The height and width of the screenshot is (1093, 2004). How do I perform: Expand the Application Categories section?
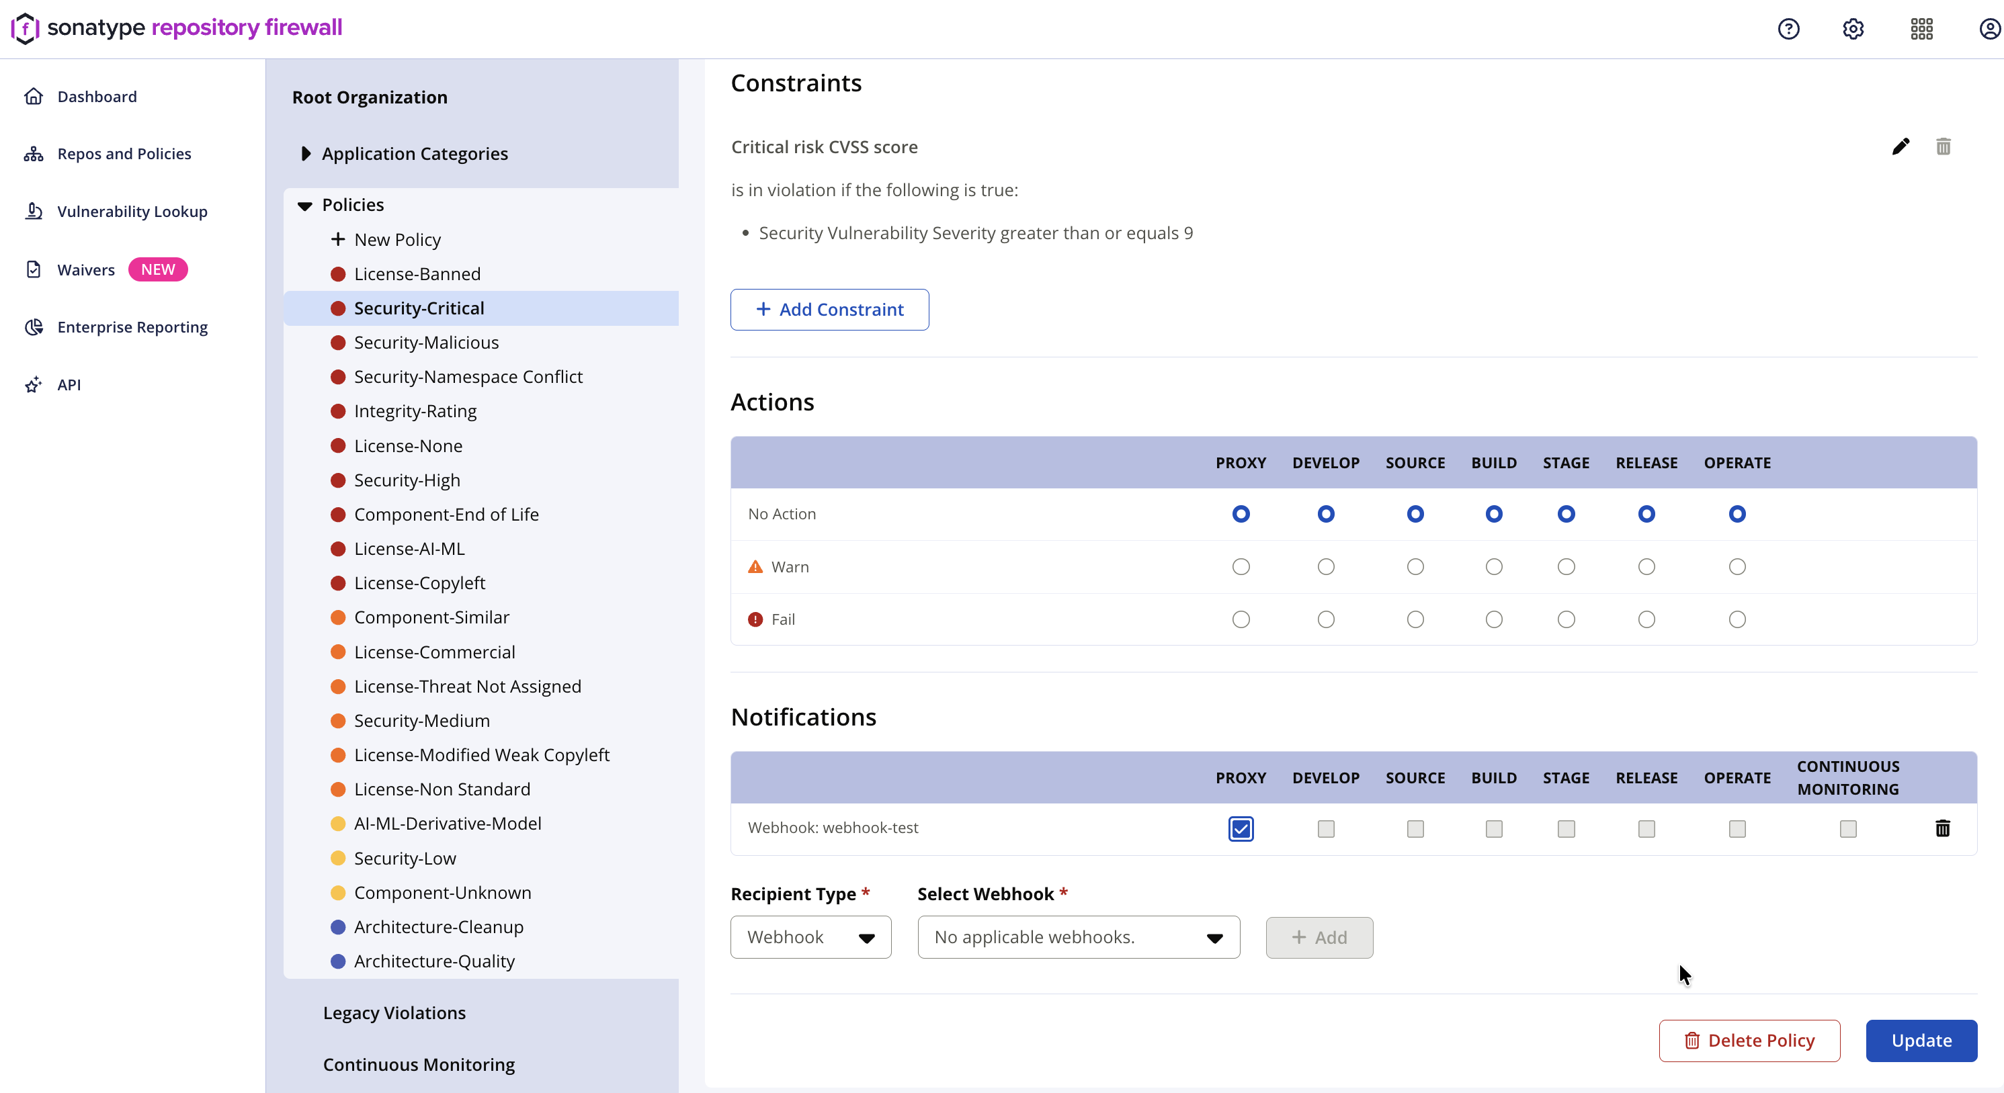[306, 153]
